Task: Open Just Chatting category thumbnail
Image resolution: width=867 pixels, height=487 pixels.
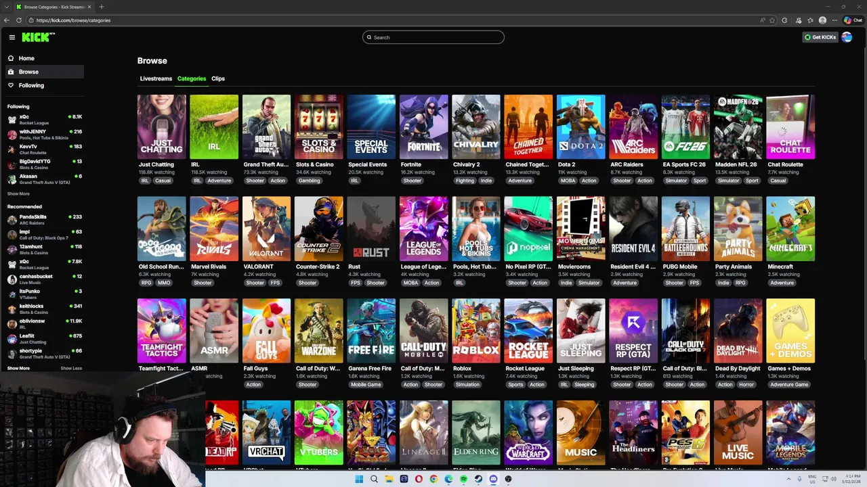Action: (161, 126)
